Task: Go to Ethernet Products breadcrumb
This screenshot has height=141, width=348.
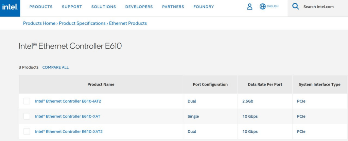Action: coord(128,23)
